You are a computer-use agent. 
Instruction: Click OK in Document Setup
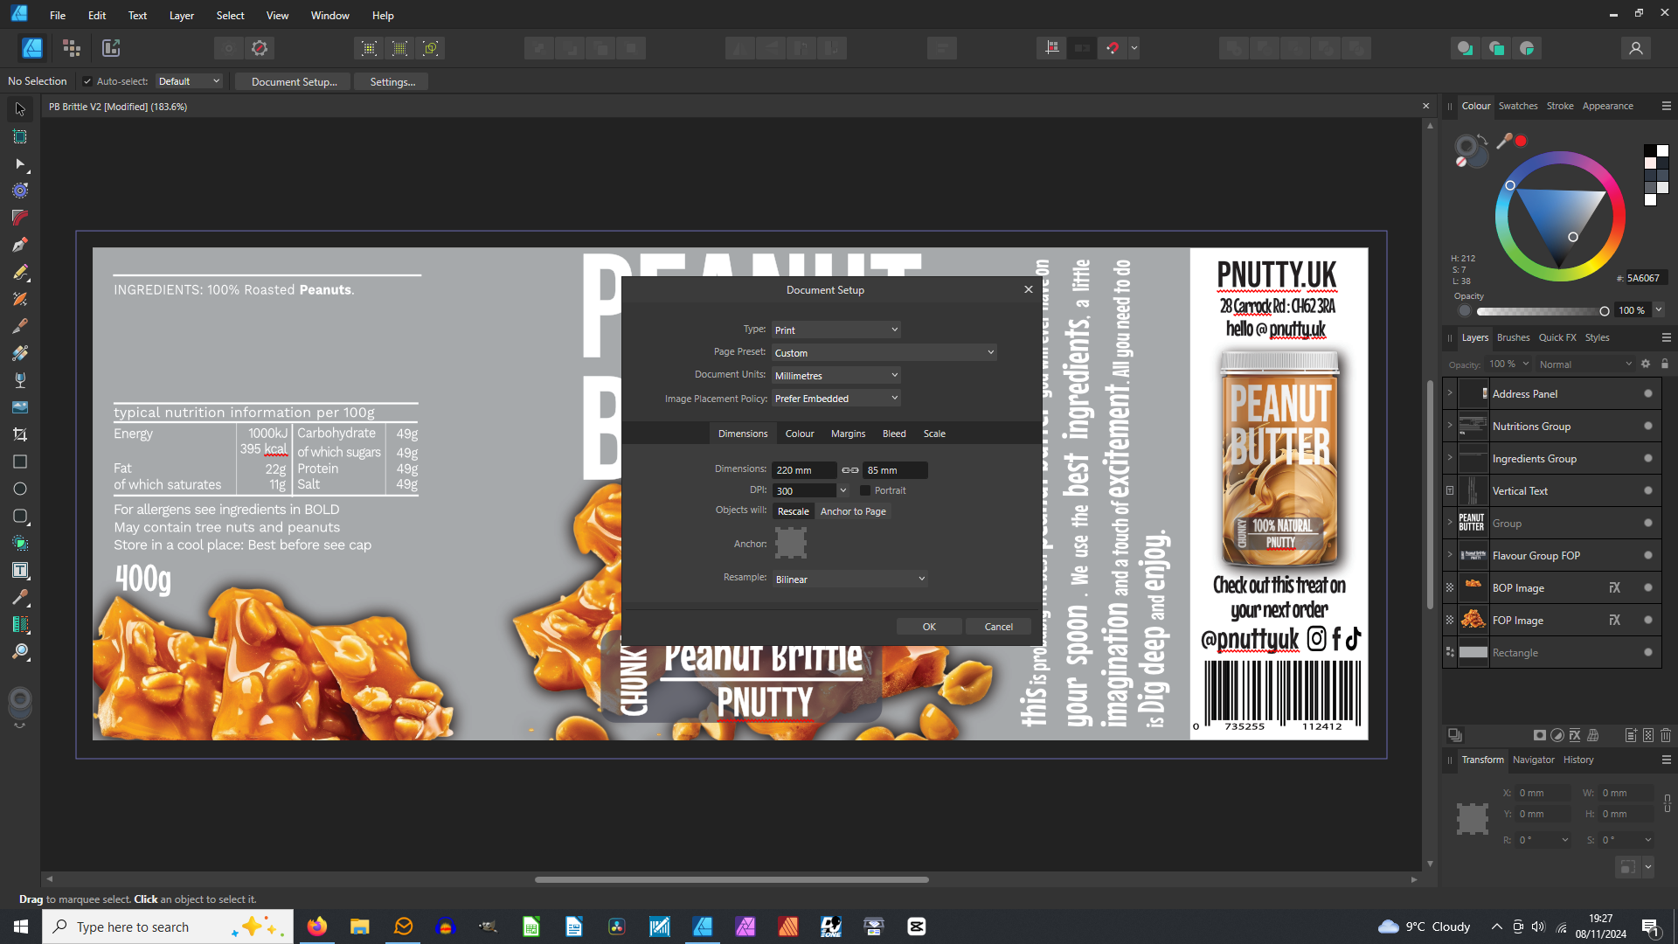tap(929, 627)
